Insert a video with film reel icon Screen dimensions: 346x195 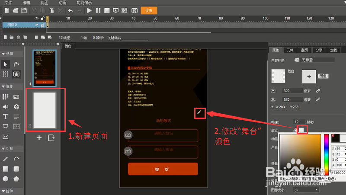(16, 107)
